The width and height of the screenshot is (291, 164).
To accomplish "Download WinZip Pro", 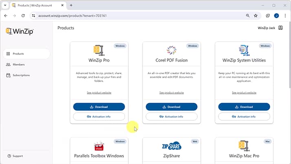I will [x=99, y=107].
